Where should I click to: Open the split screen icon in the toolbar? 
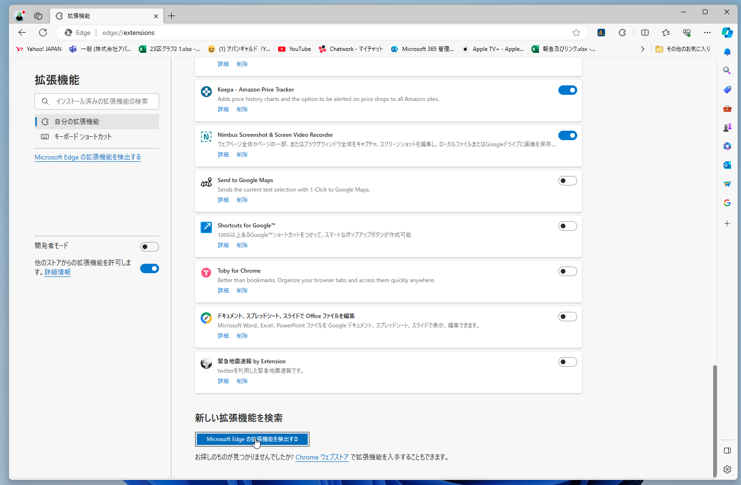[x=645, y=33]
